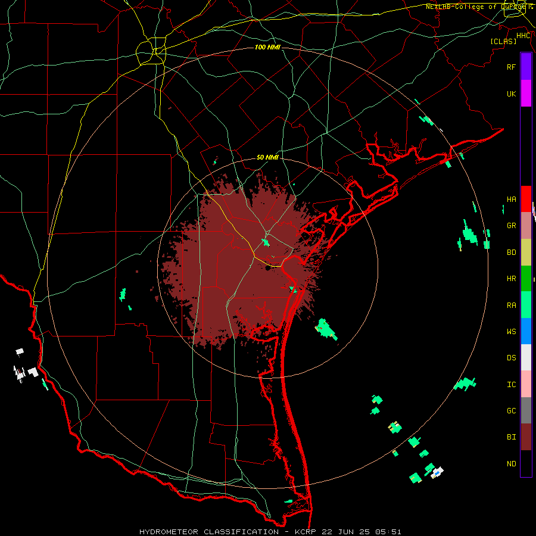Pick the RA bright green legend swatch

(526, 305)
